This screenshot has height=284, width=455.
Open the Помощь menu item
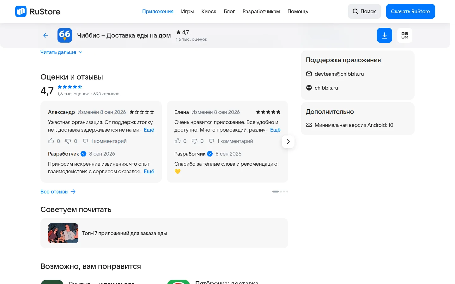pos(298,11)
